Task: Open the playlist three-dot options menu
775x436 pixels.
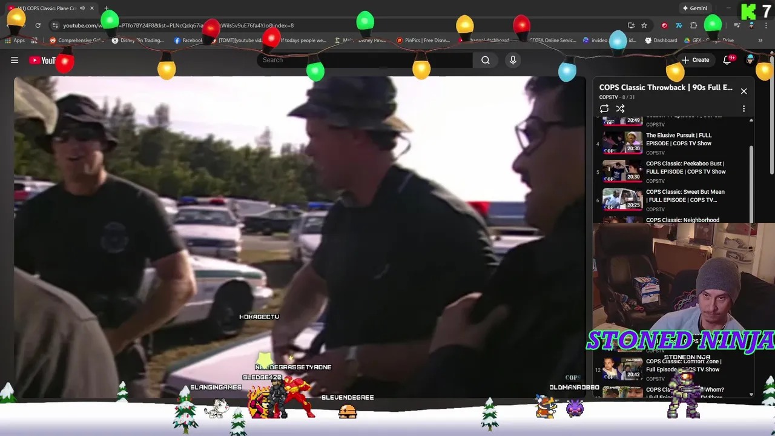Action: tap(744, 109)
